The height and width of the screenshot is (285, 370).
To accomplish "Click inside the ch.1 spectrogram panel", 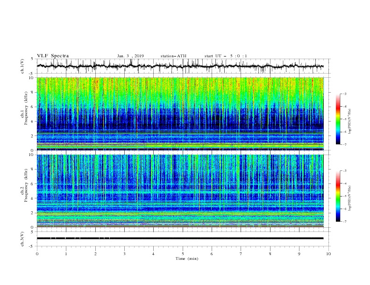I will tap(180, 114).
